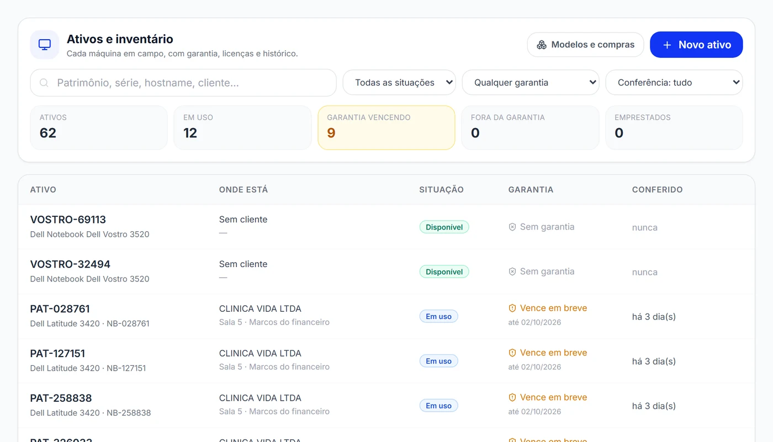Click the plus icon on Novo ativo

pyautogui.click(x=667, y=45)
